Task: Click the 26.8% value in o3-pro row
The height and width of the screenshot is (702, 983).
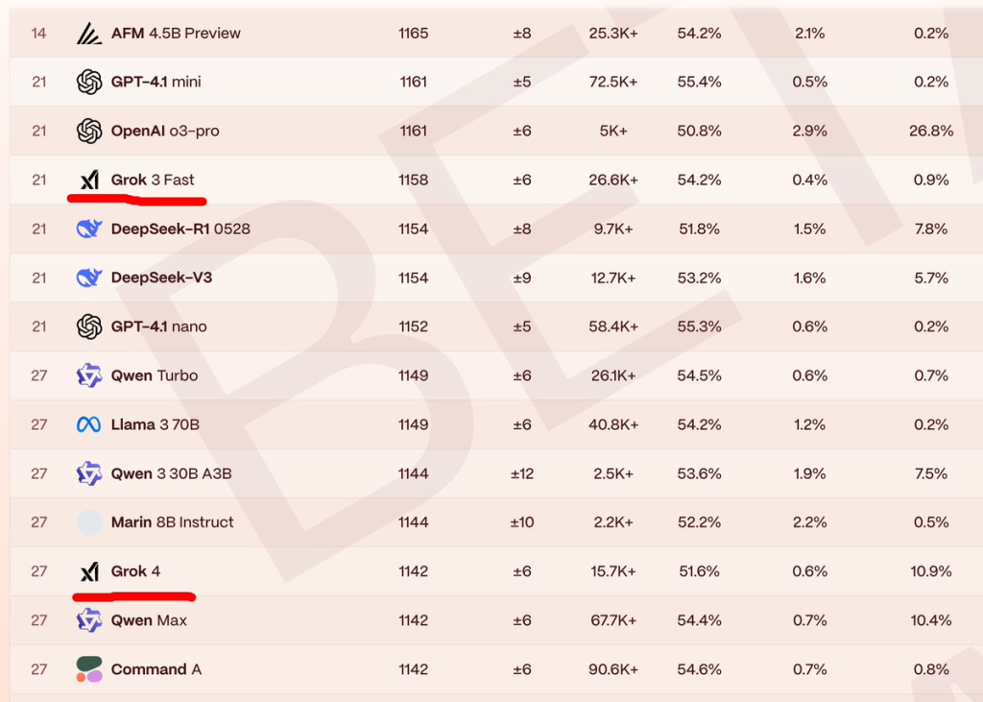Action: 931,132
